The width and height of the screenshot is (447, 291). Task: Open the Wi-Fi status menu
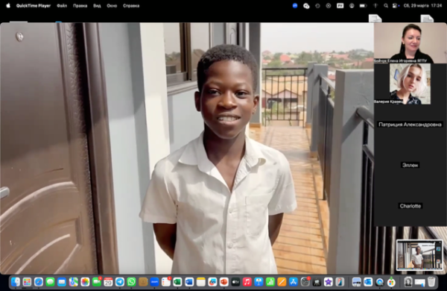(x=375, y=6)
